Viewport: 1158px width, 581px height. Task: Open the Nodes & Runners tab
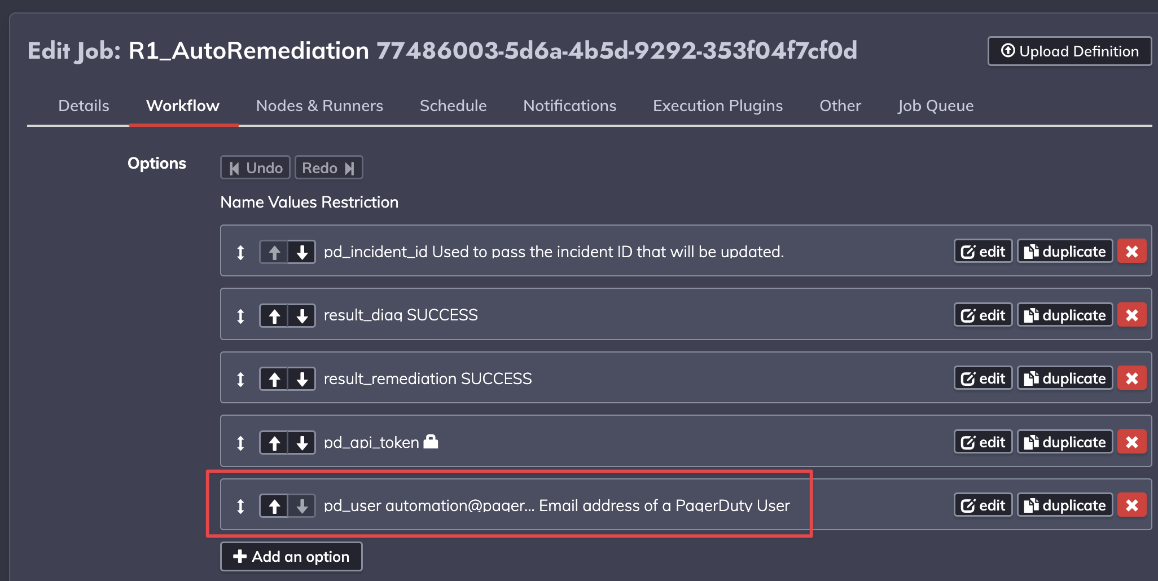(x=319, y=105)
